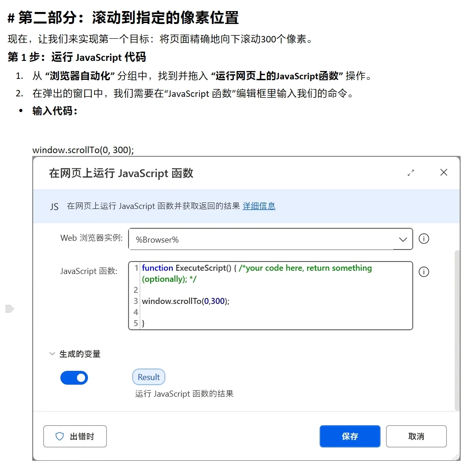Screen dimensions: 474x464
Task: Click the gray arrow marker on the left page edge
Action: 11,309
